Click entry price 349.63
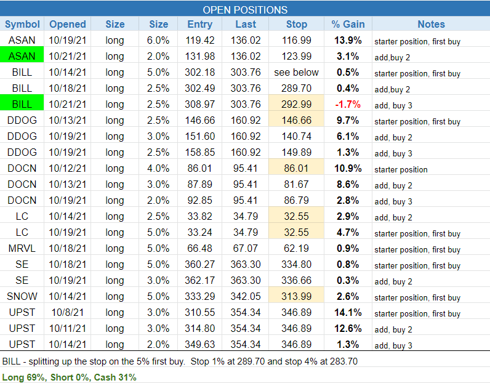 (199, 344)
